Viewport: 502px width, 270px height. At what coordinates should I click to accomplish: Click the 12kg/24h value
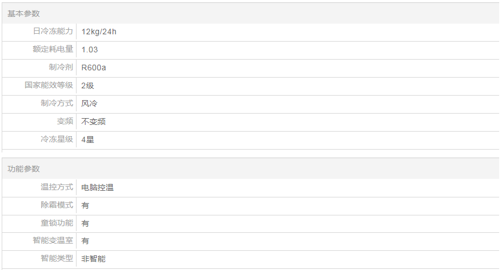click(99, 31)
